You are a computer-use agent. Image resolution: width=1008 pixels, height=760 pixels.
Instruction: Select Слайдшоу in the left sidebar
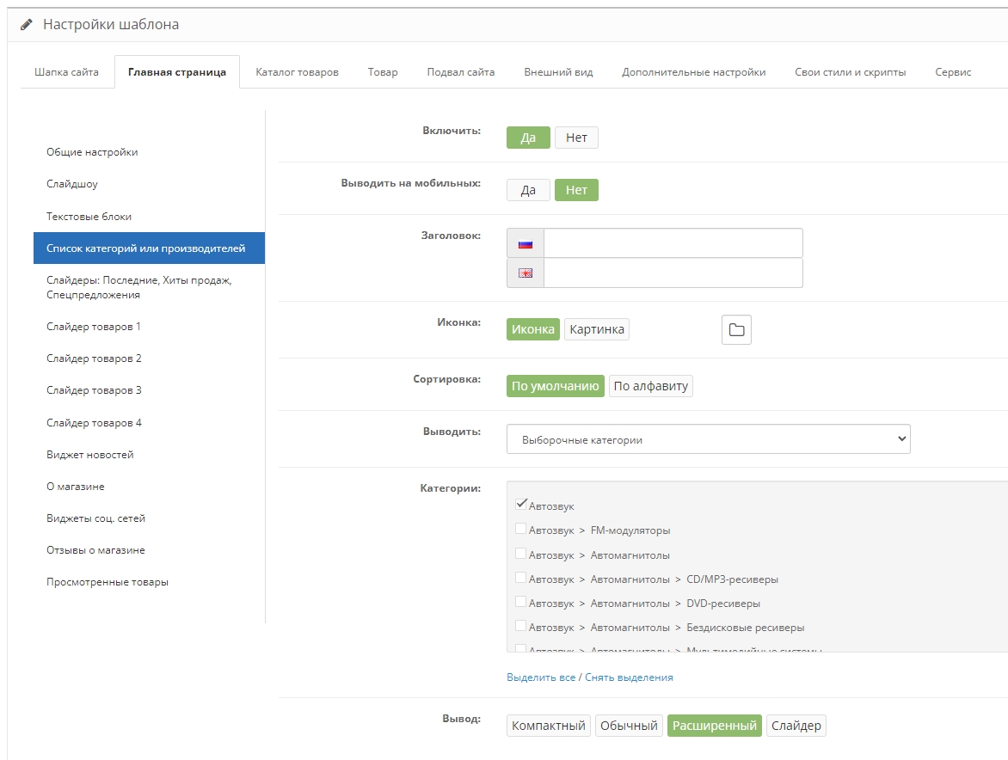point(72,184)
